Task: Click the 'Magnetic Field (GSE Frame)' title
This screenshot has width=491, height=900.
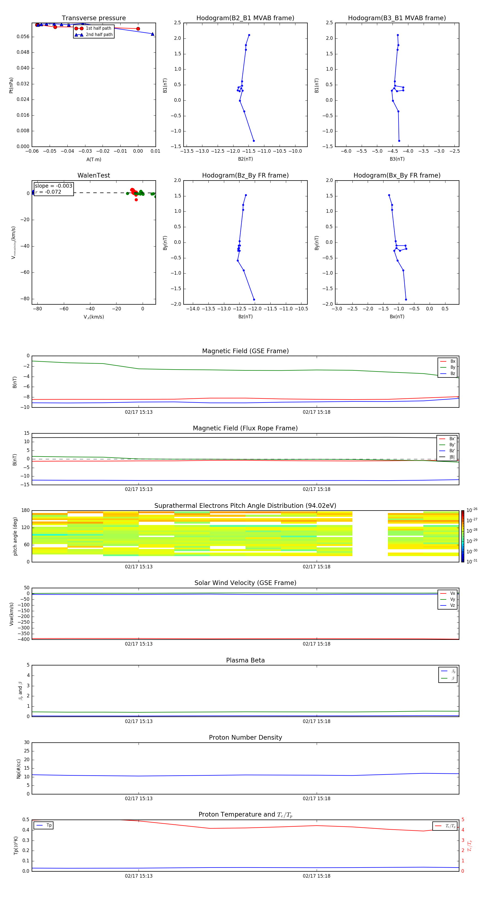Action: click(245, 351)
